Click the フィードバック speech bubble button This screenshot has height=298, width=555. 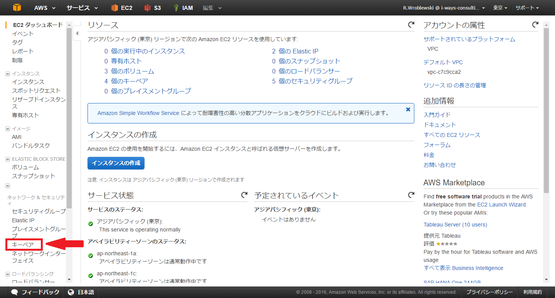click(x=35, y=292)
